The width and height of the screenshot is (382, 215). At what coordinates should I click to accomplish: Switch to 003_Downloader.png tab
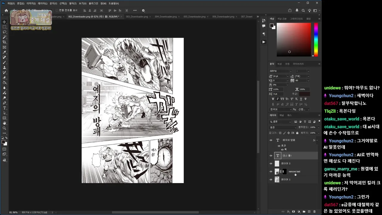(137, 17)
